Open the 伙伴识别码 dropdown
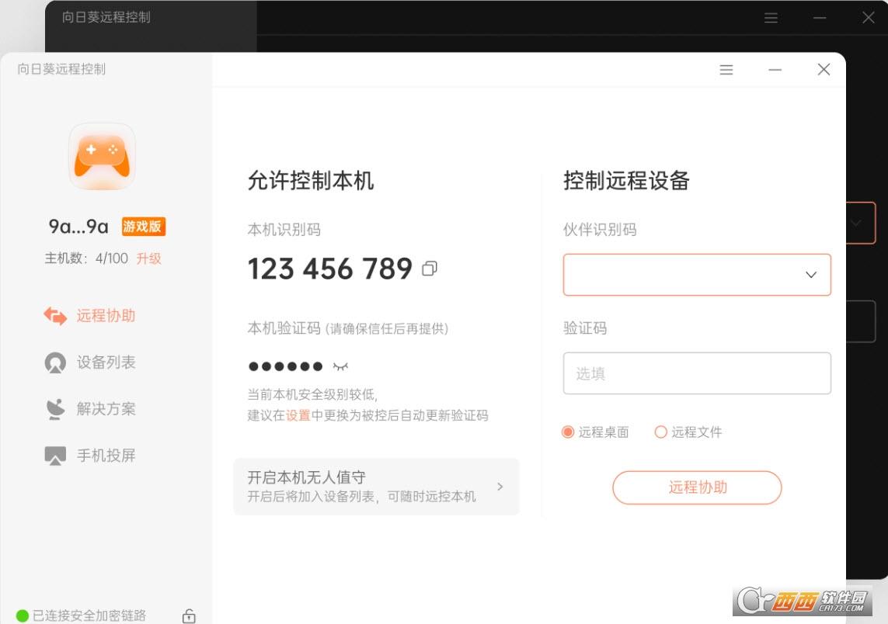This screenshot has width=888, height=624. (697, 275)
